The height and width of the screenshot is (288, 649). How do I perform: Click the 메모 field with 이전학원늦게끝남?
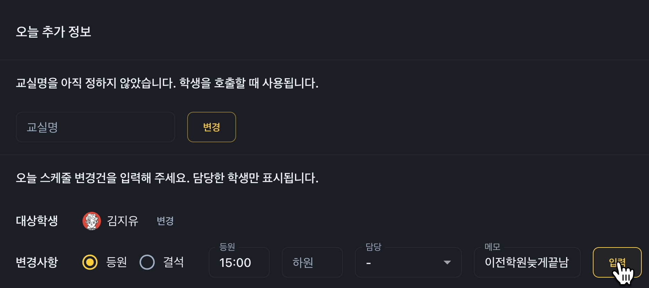point(527,262)
